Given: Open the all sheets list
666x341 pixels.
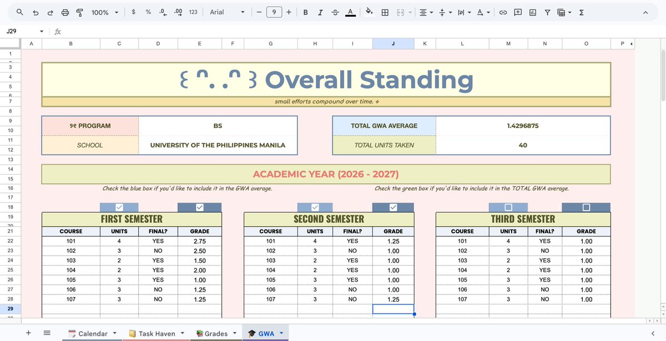Looking at the screenshot, I should point(47,333).
